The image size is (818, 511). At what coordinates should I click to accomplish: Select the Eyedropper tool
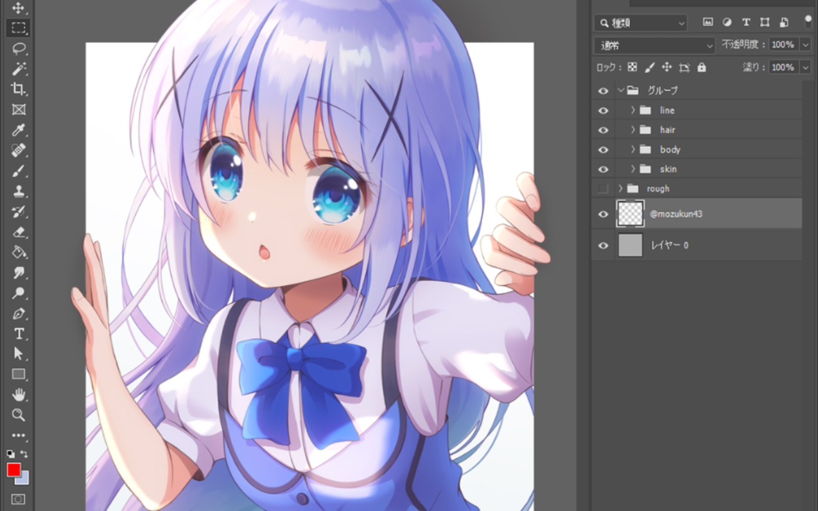18,130
